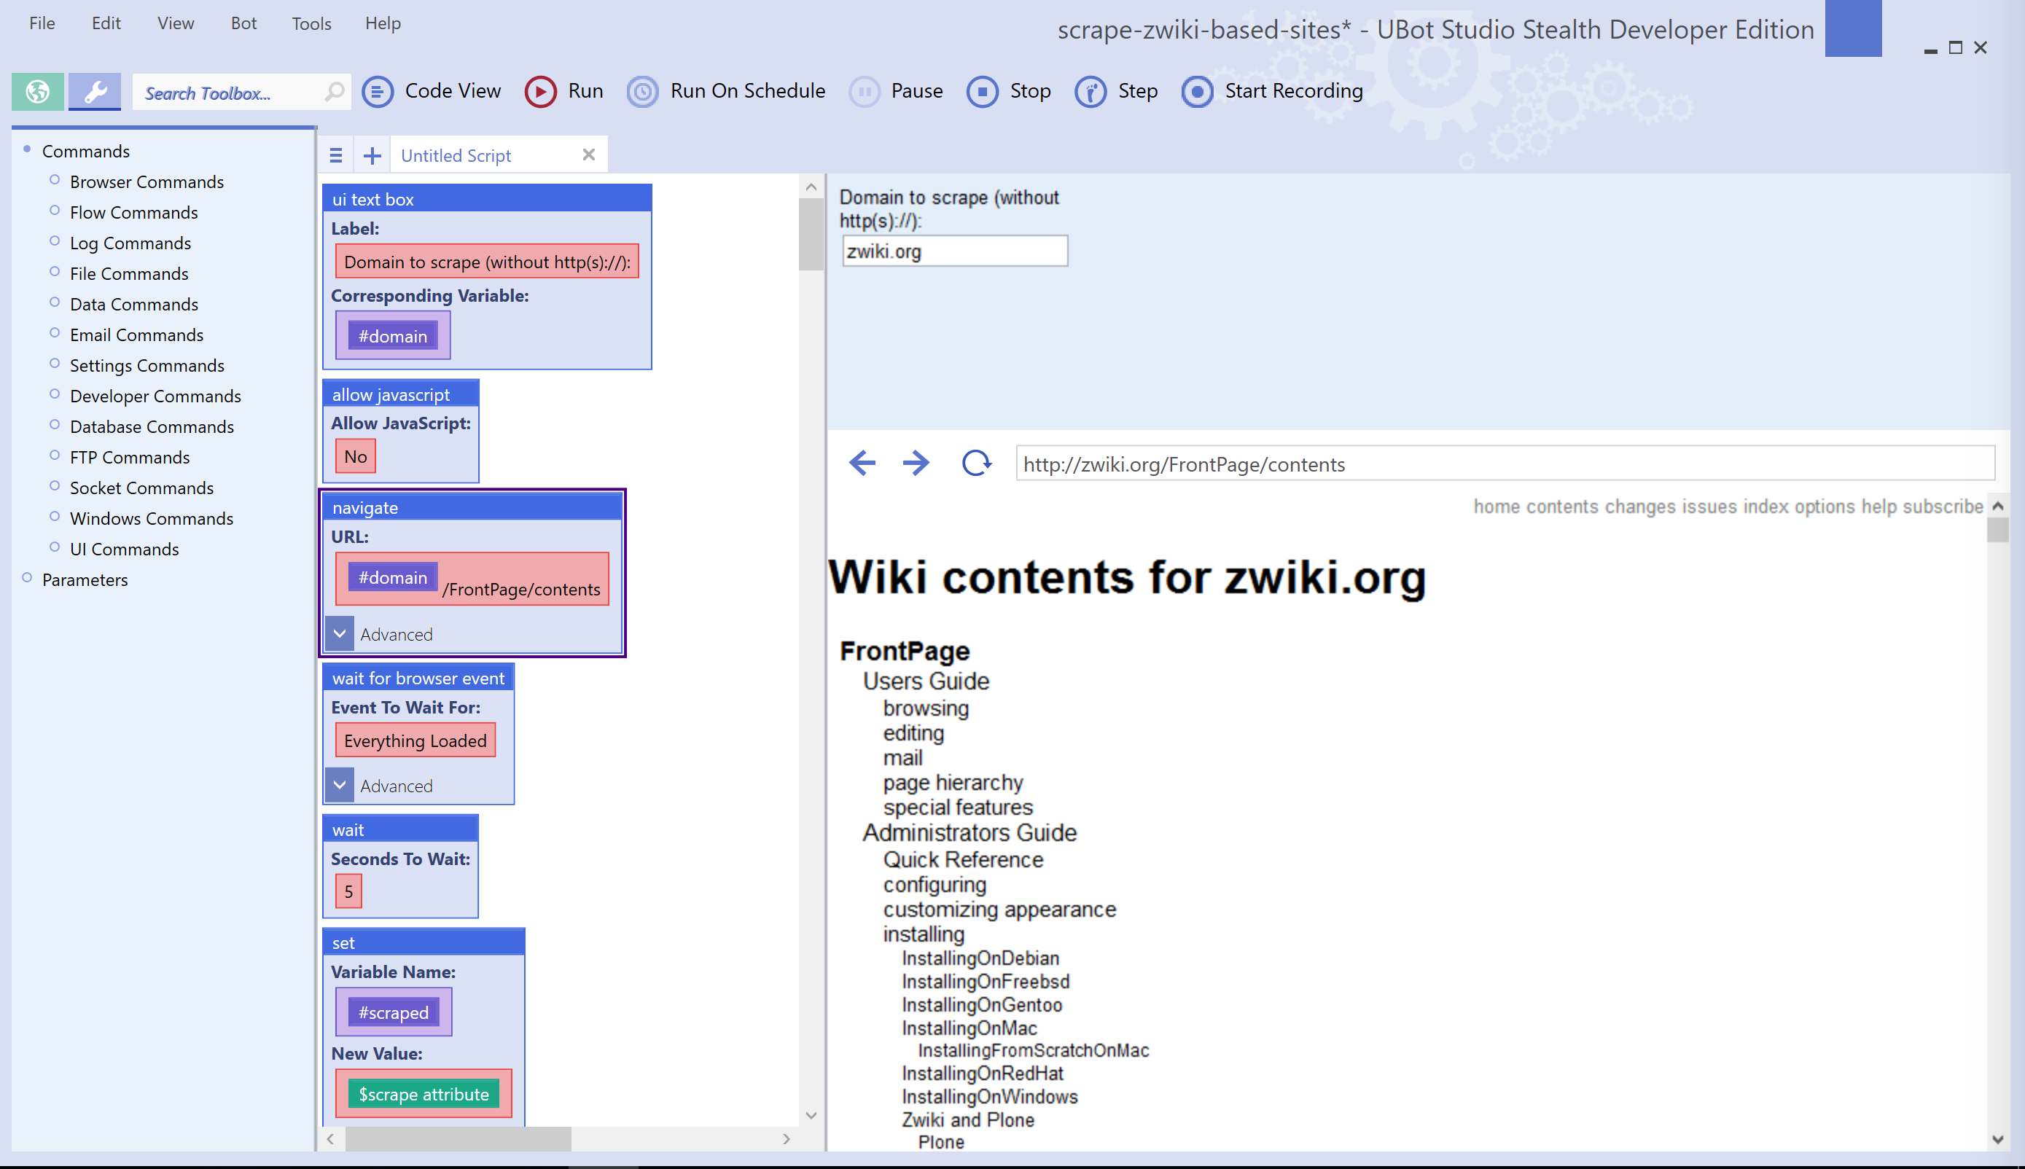
Task: Open the 'Users Guide' wiki link
Action: [x=926, y=681]
